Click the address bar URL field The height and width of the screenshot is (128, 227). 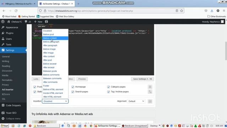click(x=111, y=11)
